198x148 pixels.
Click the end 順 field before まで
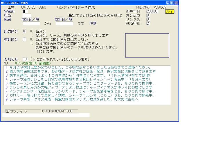pos(67,23)
